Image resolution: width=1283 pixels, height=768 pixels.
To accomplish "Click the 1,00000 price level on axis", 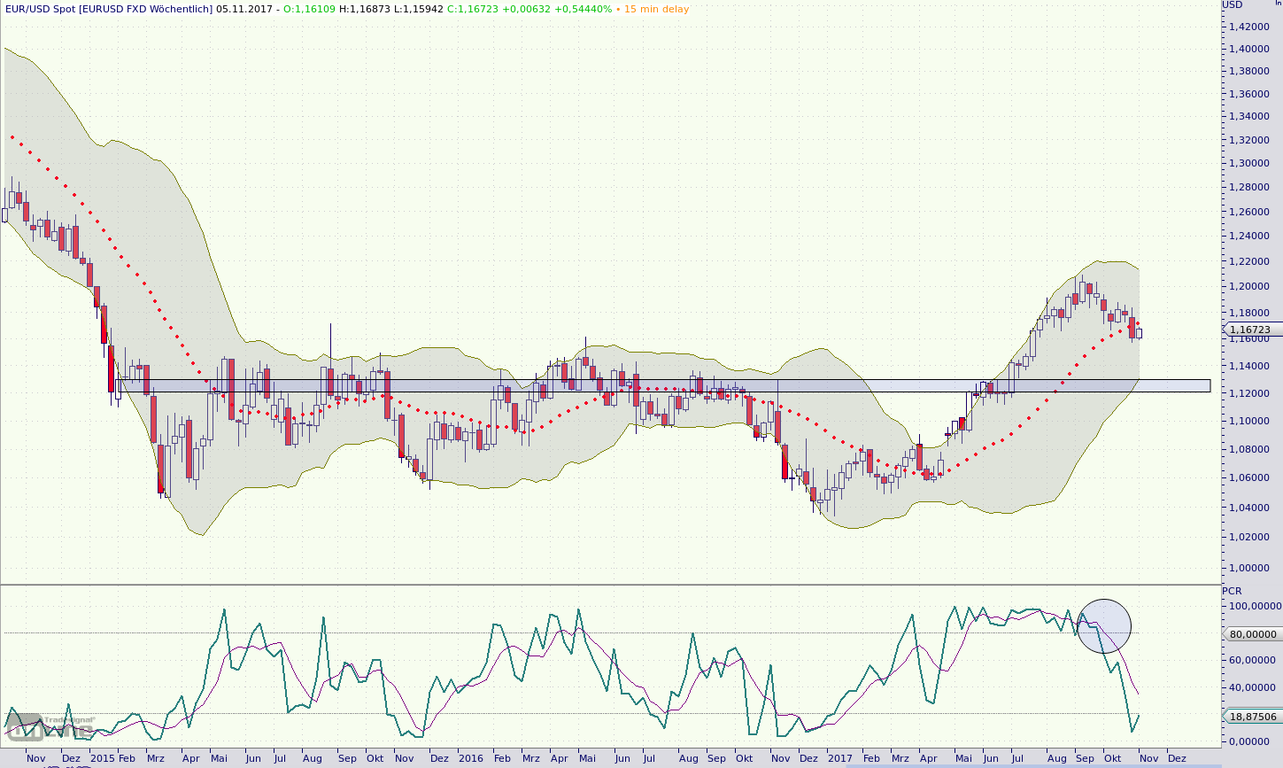I will point(1251,568).
